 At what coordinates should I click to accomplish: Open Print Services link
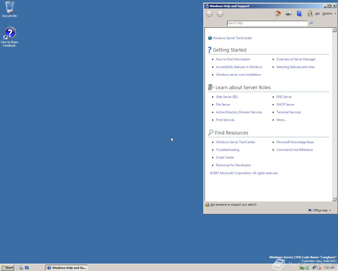coord(225,120)
